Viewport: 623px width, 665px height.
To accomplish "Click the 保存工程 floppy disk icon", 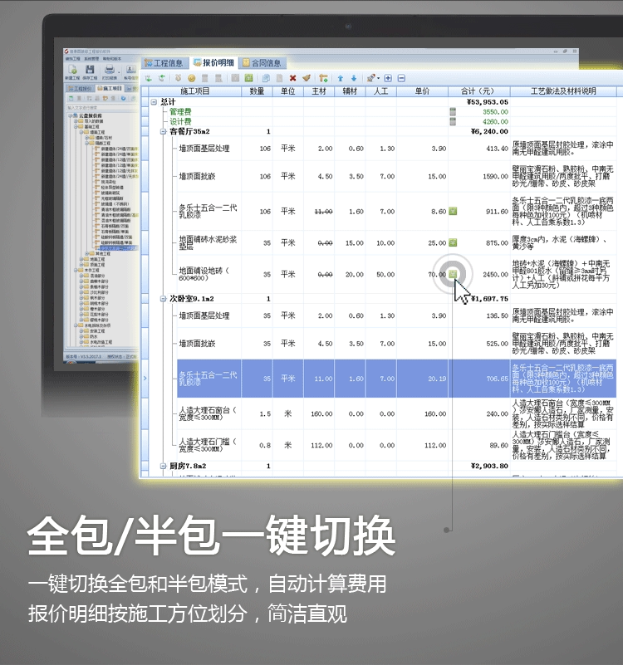I will click(90, 69).
